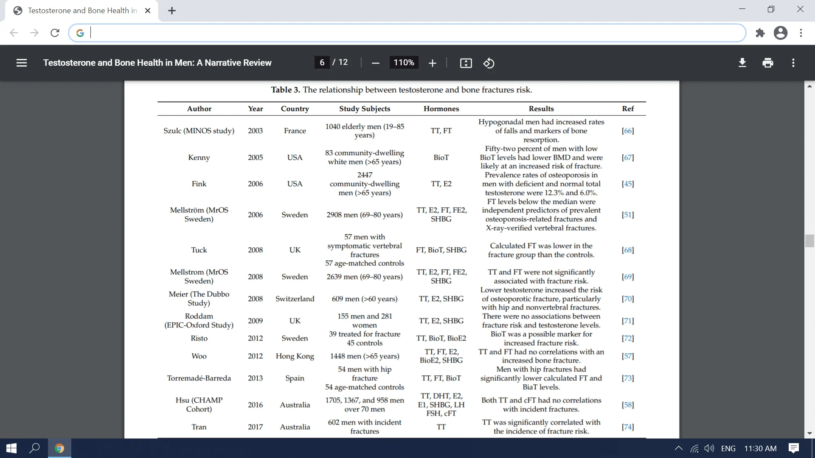This screenshot has height=458, width=815.
Task: Open the volume control icon
Action: (709, 448)
